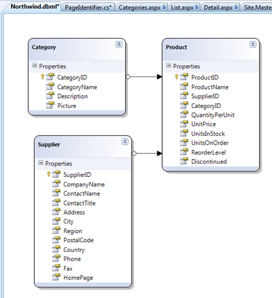Click the SupplierID property icon in Supplier
Viewport: 272px width, 298px height.
[56, 174]
